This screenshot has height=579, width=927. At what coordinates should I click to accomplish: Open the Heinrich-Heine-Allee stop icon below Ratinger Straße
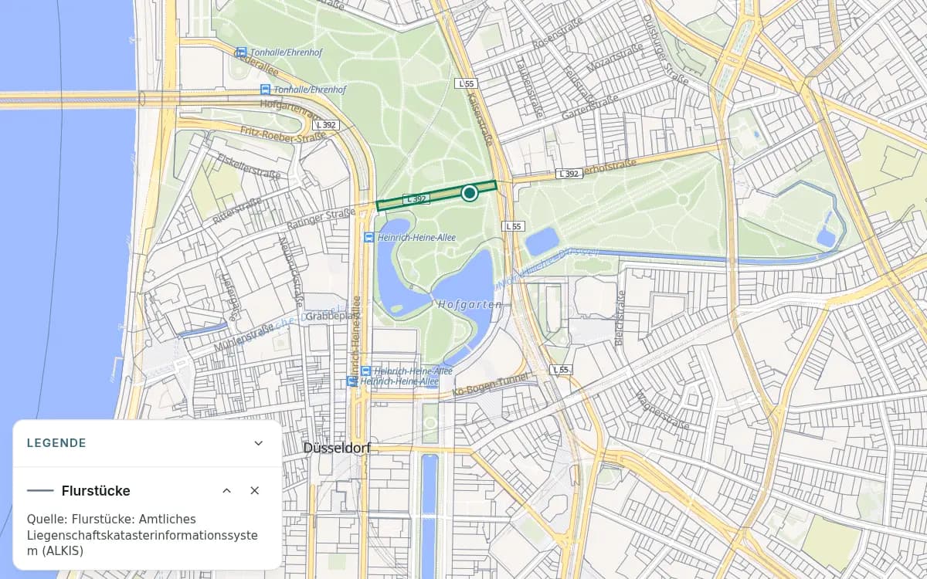tap(369, 237)
